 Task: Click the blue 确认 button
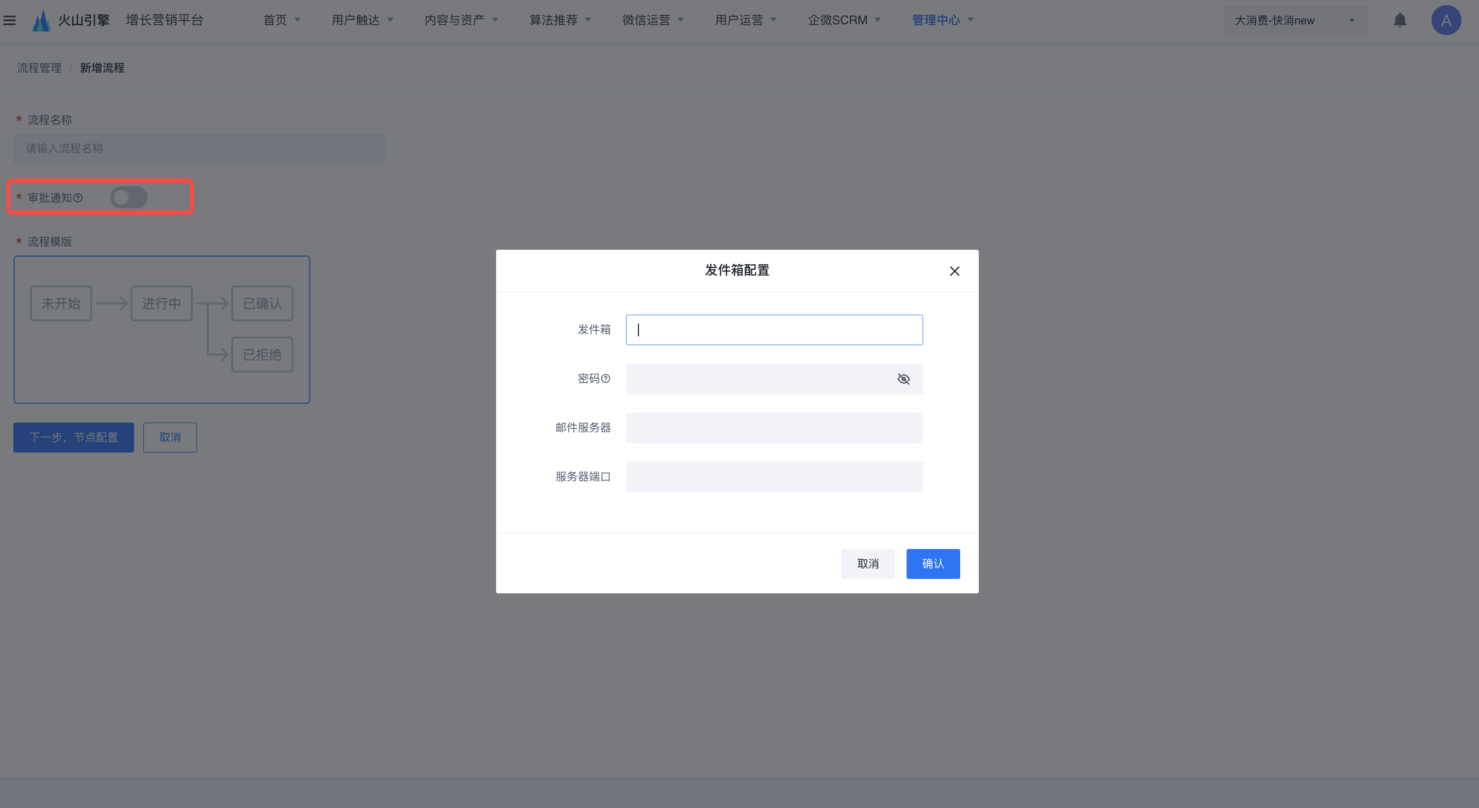click(x=932, y=563)
